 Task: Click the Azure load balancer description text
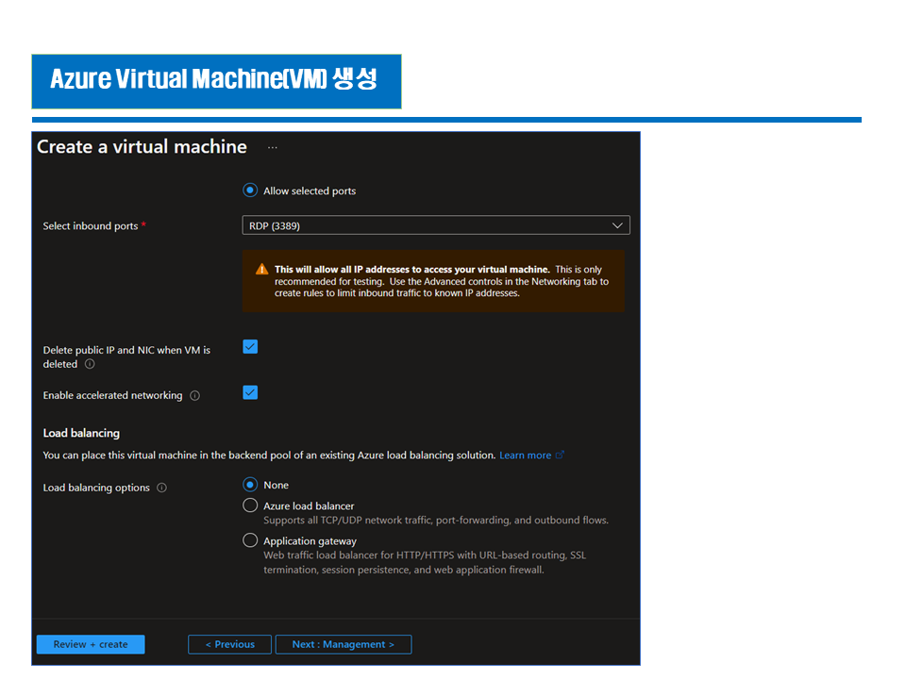(x=436, y=521)
